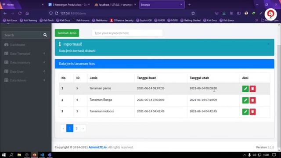Open Exploit-DB bookmark

144,20
